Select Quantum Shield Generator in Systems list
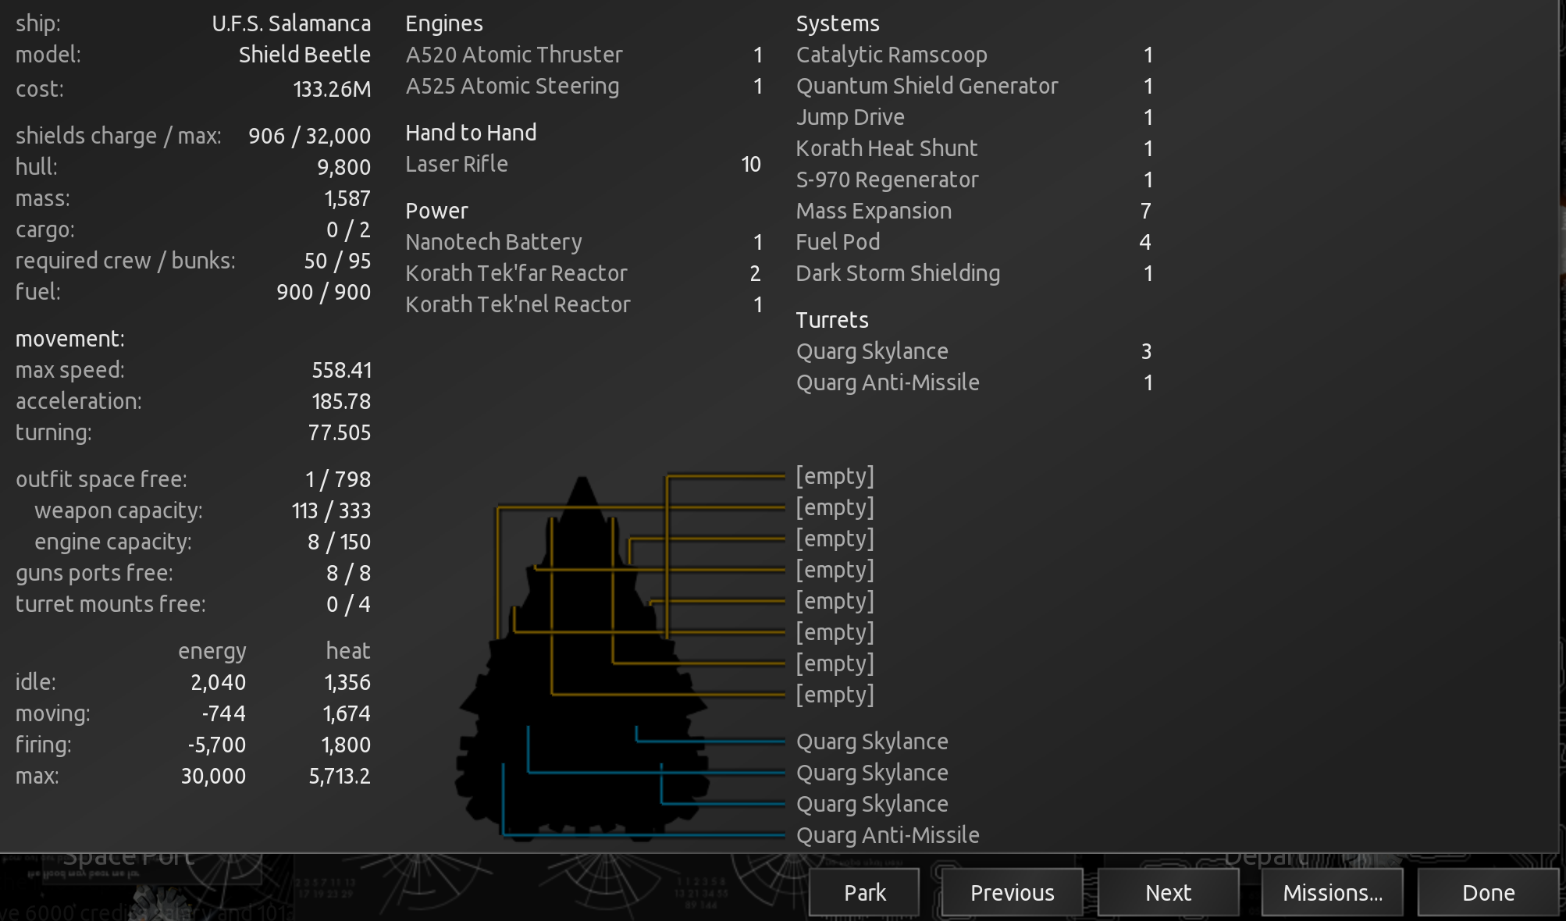Screen dimensions: 1566x921 927,86
